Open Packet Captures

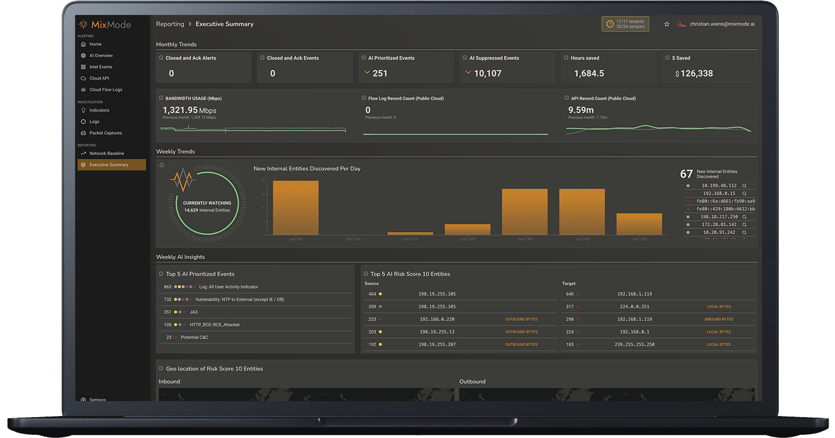pyautogui.click(x=106, y=133)
